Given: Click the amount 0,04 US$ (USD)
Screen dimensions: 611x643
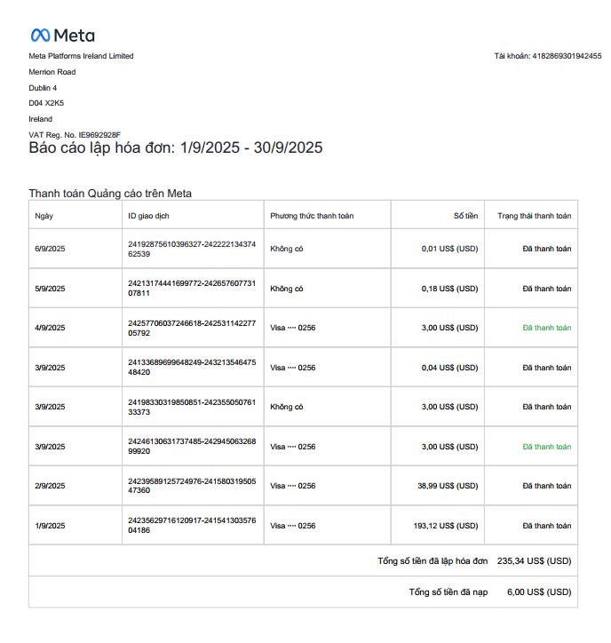Looking at the screenshot, I should pos(450,368).
